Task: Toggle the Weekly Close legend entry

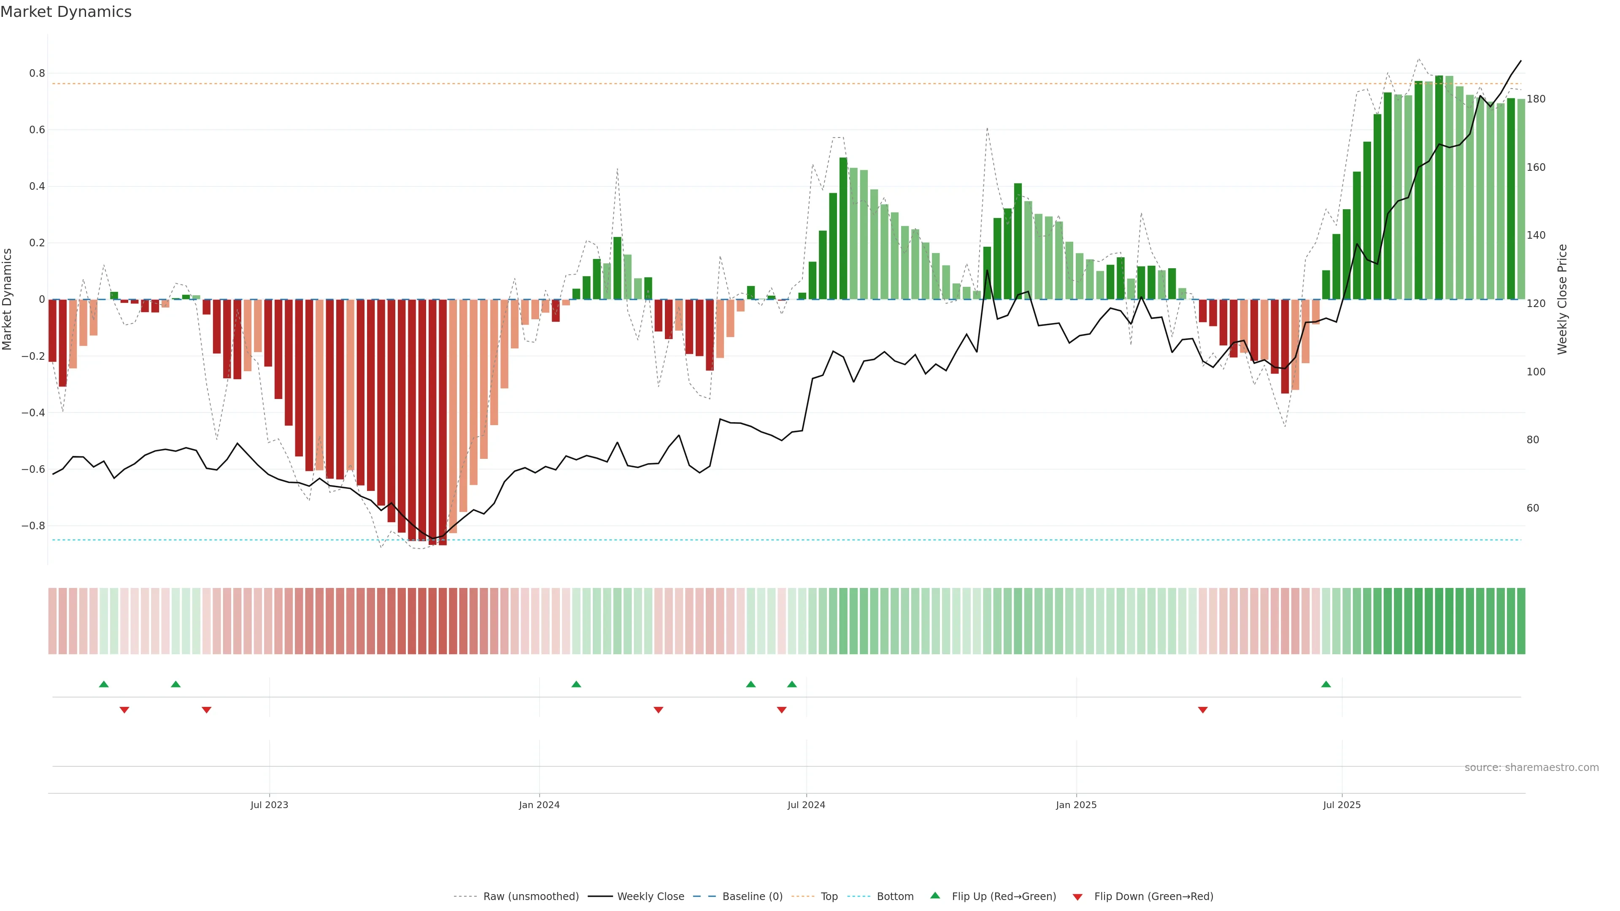Action: point(650,897)
